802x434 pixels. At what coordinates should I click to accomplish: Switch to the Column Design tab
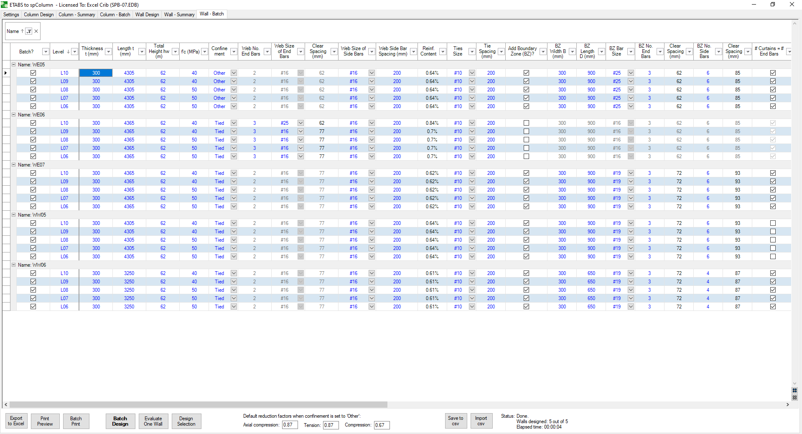38,15
